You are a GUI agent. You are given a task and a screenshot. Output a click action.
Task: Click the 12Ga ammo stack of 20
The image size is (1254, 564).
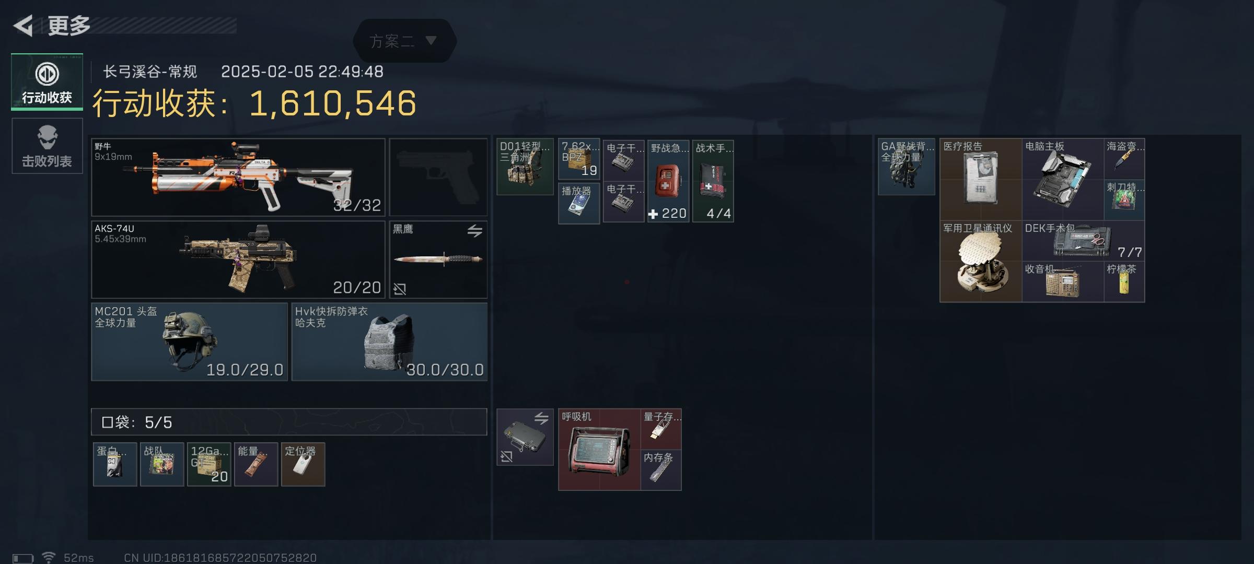coord(209,464)
